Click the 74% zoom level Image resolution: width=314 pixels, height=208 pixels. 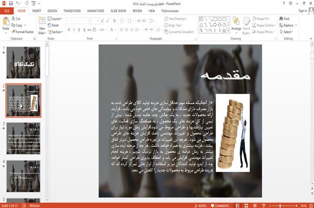pos(303,205)
